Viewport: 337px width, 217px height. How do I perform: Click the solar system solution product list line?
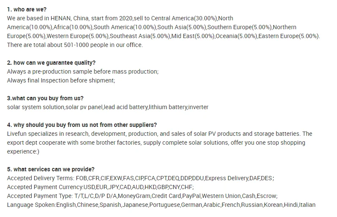click(107, 107)
